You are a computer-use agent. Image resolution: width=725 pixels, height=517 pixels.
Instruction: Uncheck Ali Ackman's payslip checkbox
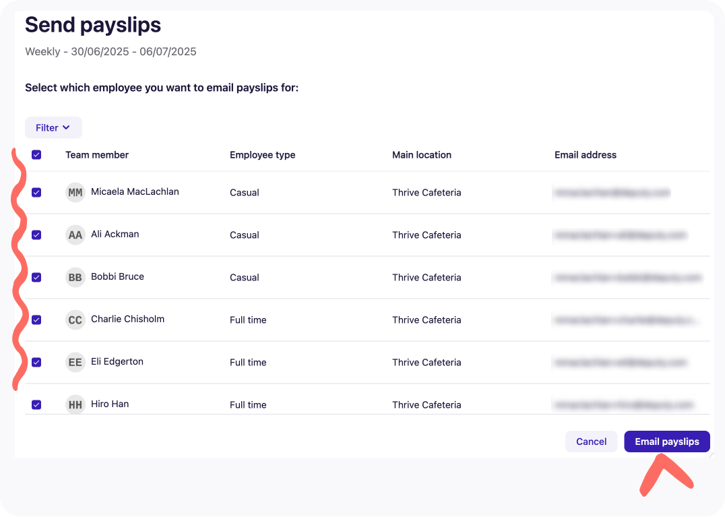pyautogui.click(x=36, y=235)
